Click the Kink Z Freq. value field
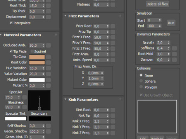 tap(100, 133)
